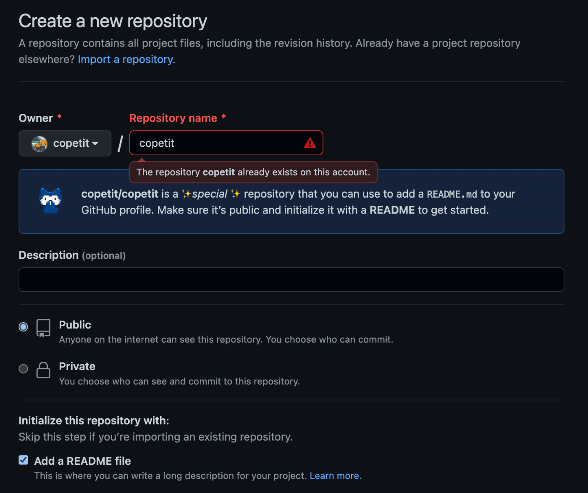
Task: Click the text 'Anyone on the internet can see this repository'
Action: [x=161, y=339]
